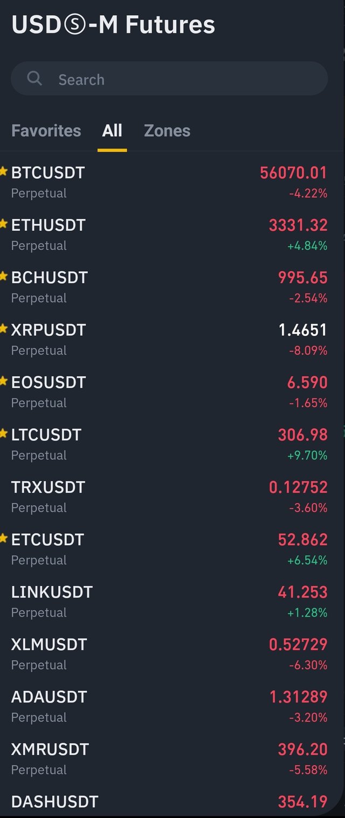Unfavorite BCHUSDT via its star
Viewport: 345px width, 818px height.
pos(4,276)
